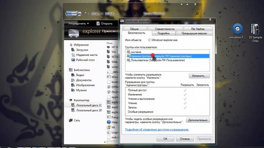The height and width of the screenshot is (148, 264).
Task: Open the Упорядочить dropdown menu
Action: [x=78, y=24]
